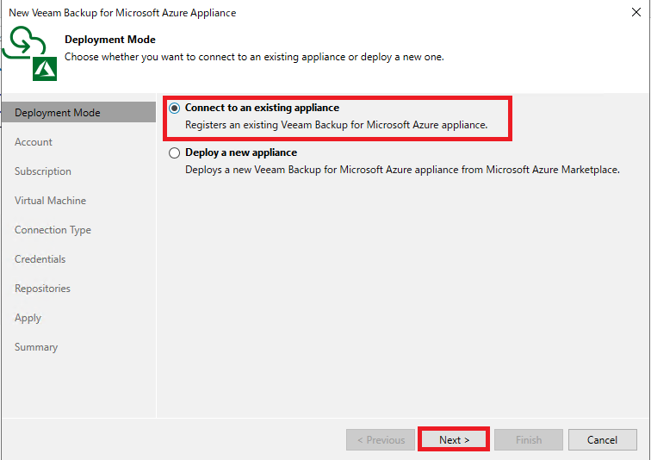
Task: Close the wizard with the X button
Action: click(x=636, y=12)
